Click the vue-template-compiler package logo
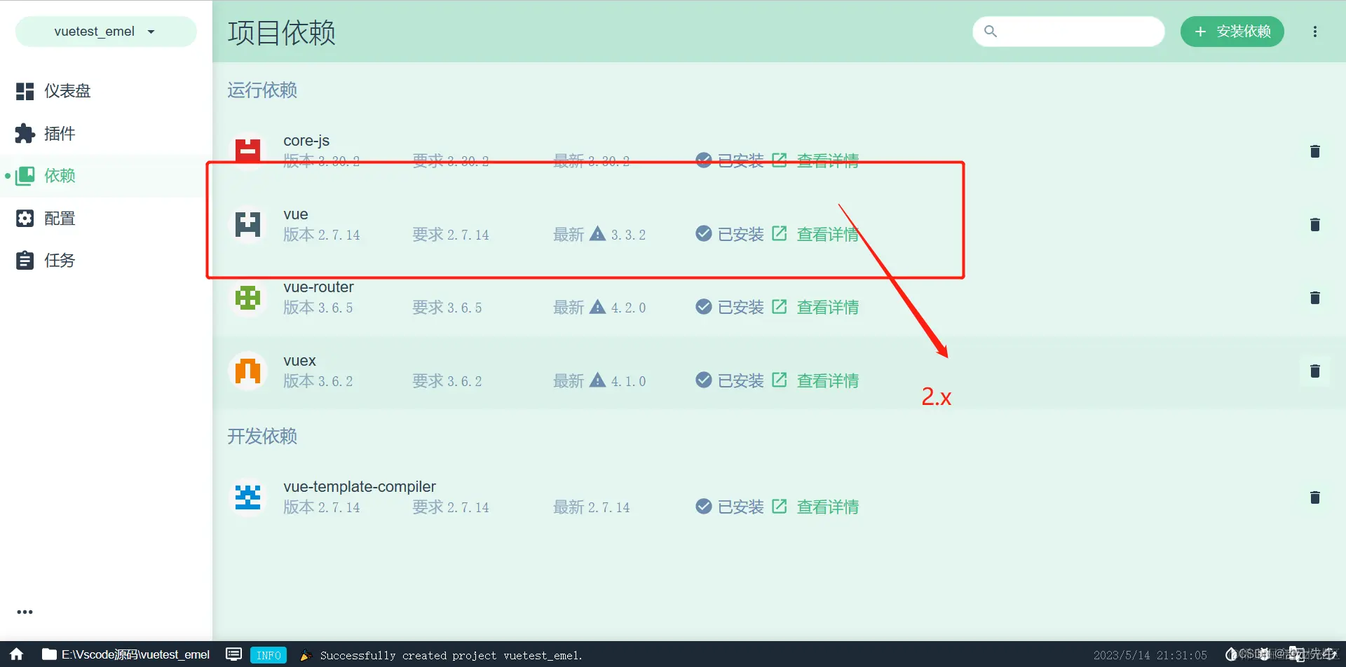 [x=247, y=497]
